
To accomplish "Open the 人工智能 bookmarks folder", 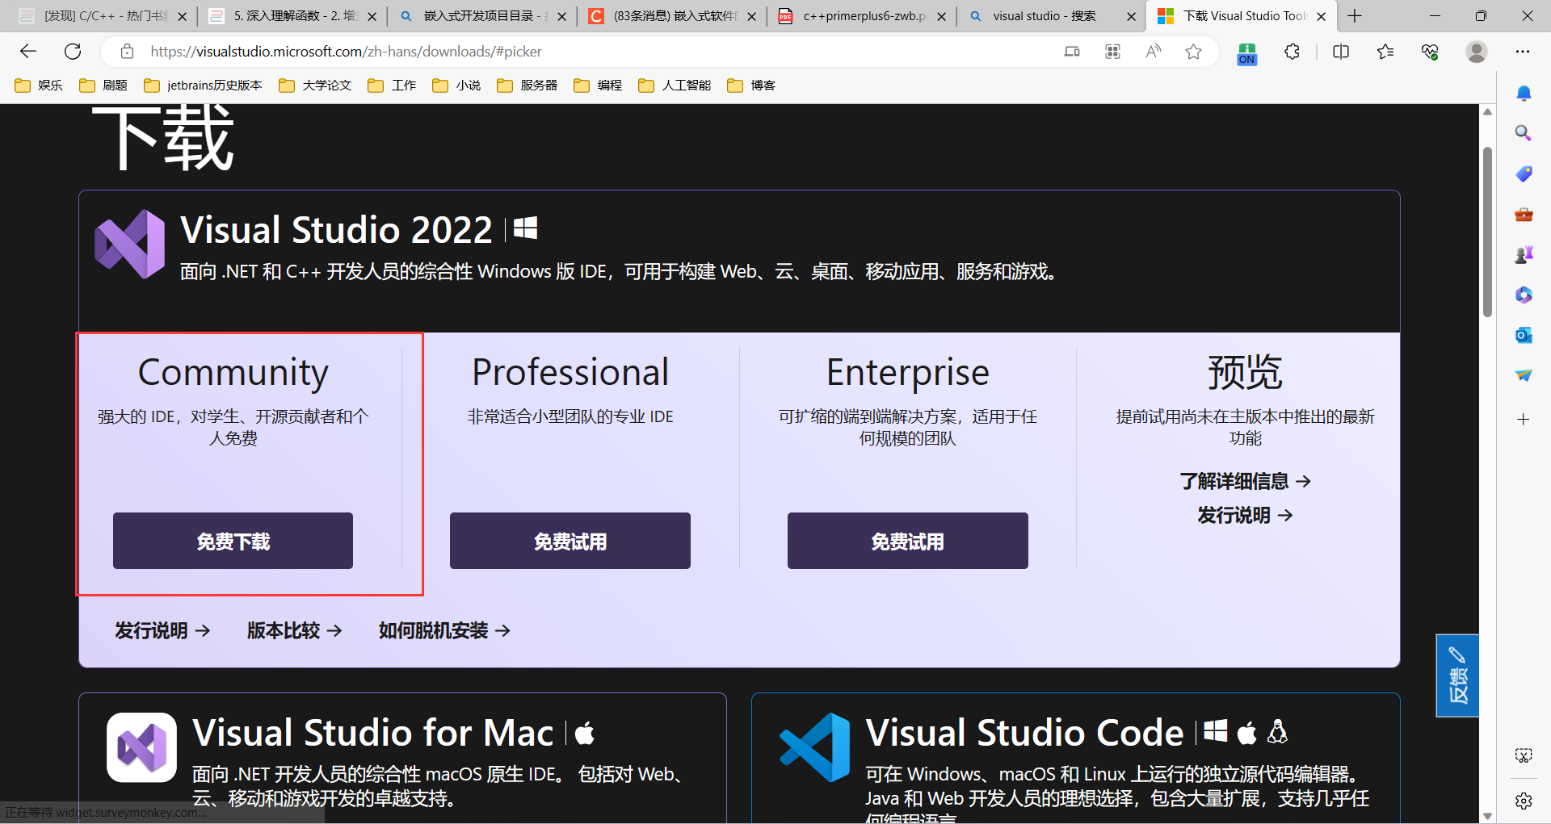I will click(675, 86).
